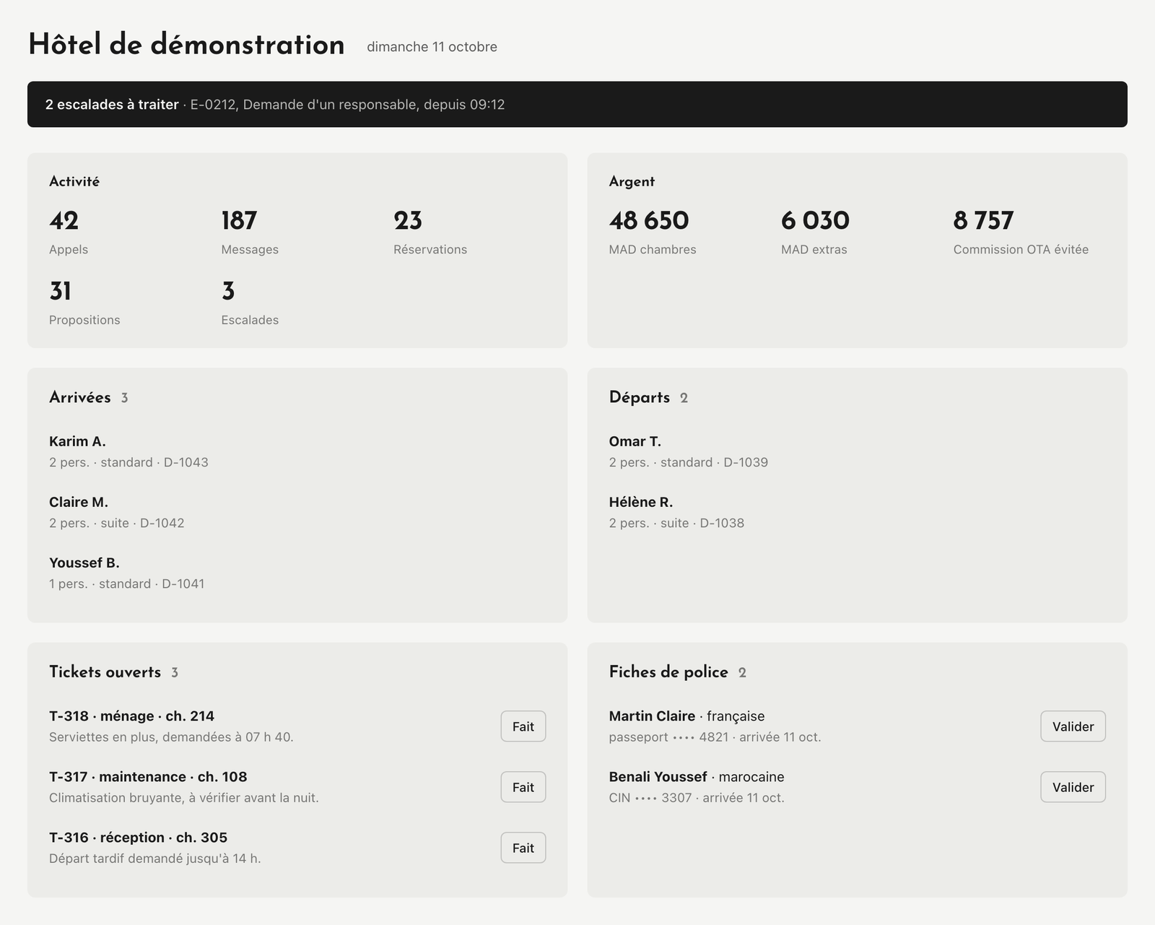Click 'CIN •••• 3307 · arrivée 11 oct.'
Viewport: 1155px width, 925px height.
(697, 798)
